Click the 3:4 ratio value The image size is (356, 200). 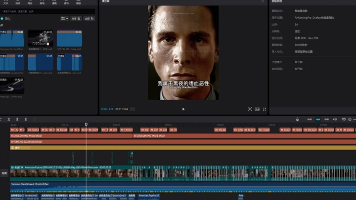pyautogui.click(x=297, y=25)
